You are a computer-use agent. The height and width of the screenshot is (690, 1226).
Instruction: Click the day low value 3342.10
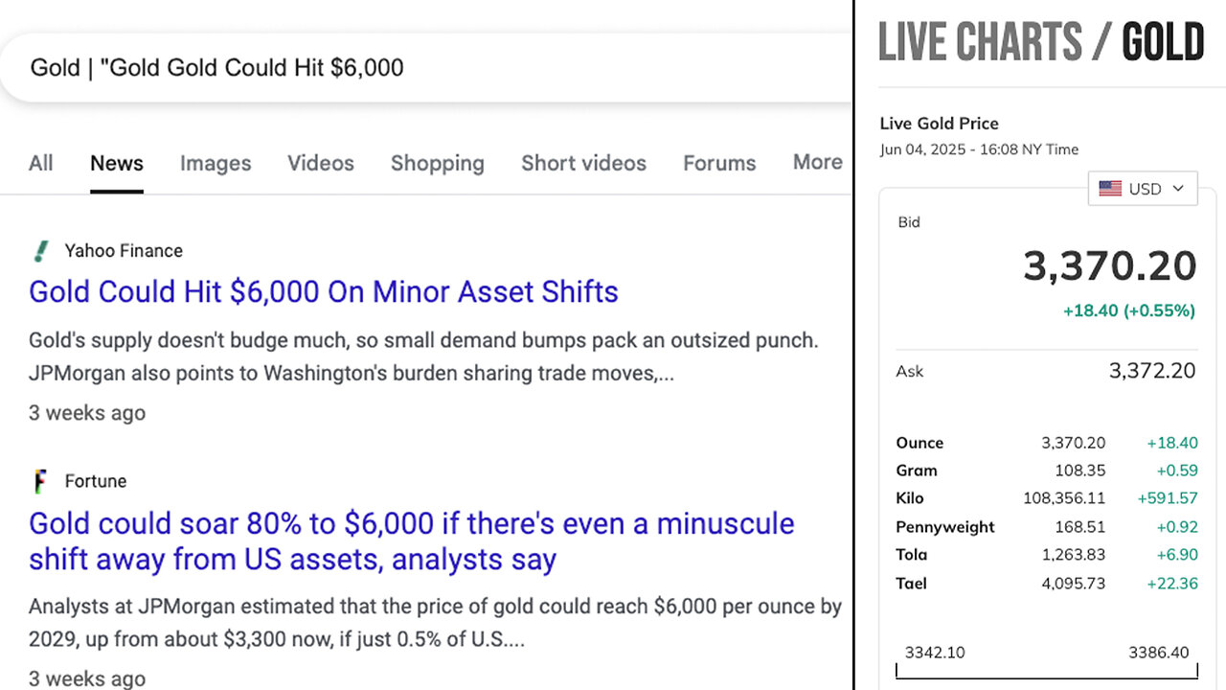point(935,653)
